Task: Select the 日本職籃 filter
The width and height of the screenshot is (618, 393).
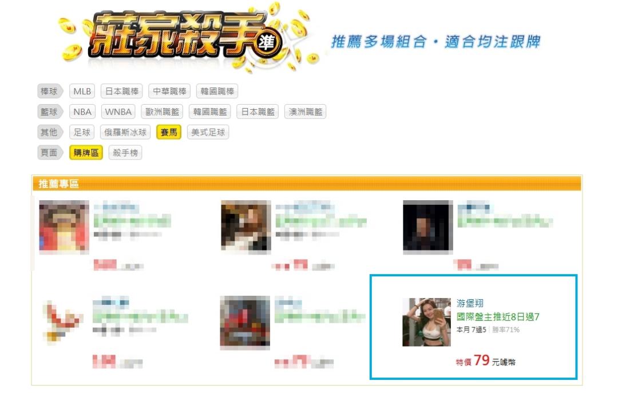Action: (x=257, y=112)
